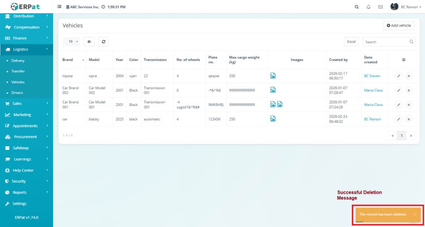Dismiss the record deleted notification
The height and width of the screenshot is (227, 425).
point(415,214)
